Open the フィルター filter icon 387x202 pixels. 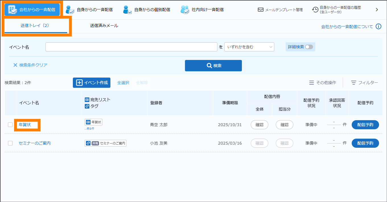(354, 83)
